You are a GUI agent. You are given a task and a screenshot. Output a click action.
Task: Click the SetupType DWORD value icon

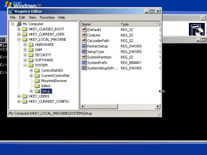pos(84,52)
